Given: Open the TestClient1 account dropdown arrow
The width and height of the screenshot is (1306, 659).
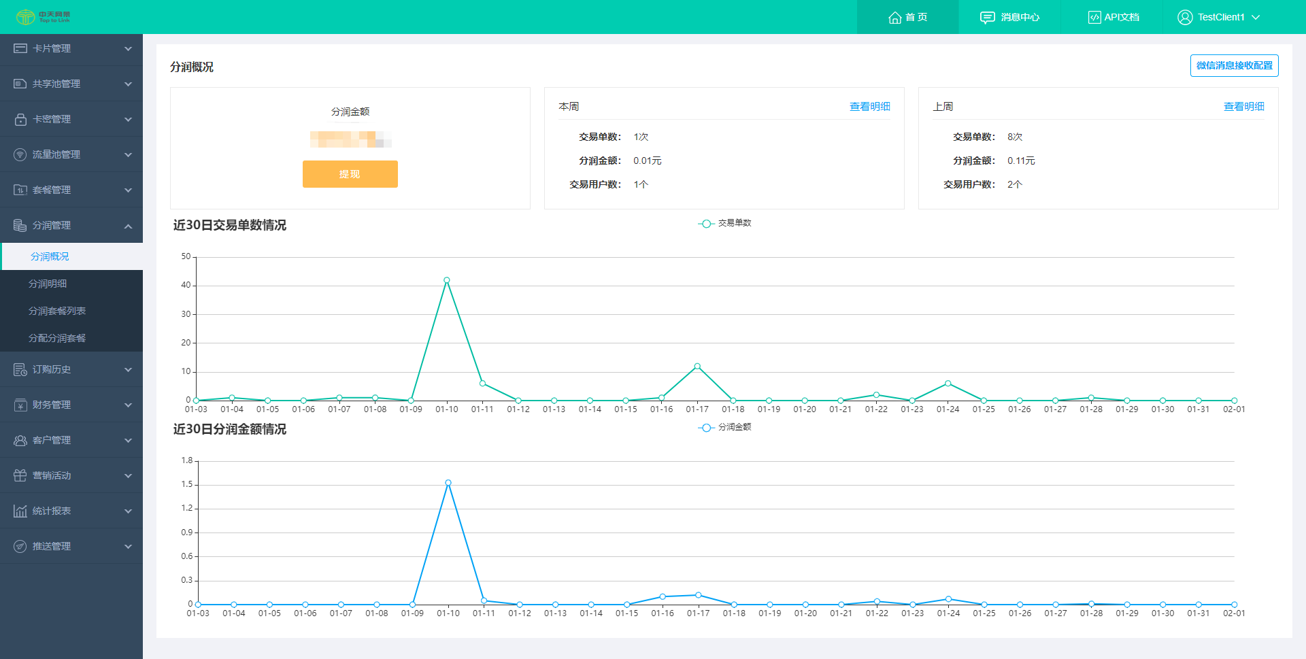Looking at the screenshot, I should click(1256, 18).
